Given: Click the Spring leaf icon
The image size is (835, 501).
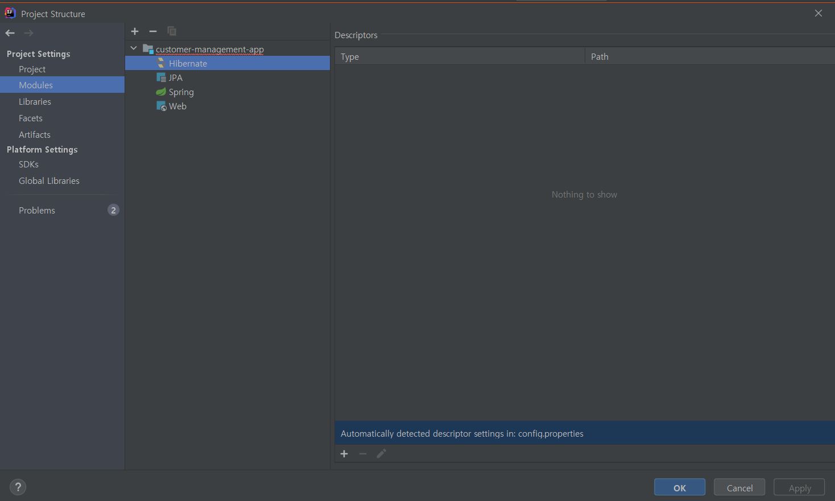Looking at the screenshot, I should click(x=161, y=92).
